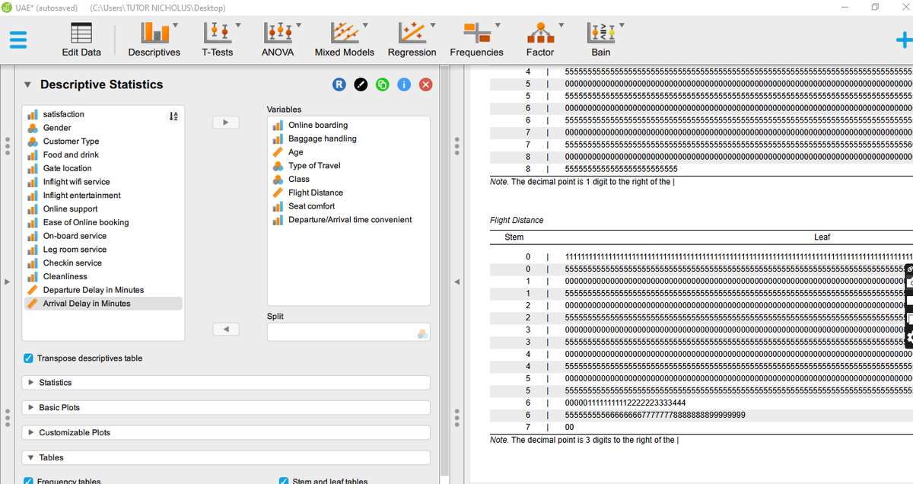This screenshot has height=484, width=913.
Task: Toggle the Frequency tables checkbox
Action: (28, 481)
